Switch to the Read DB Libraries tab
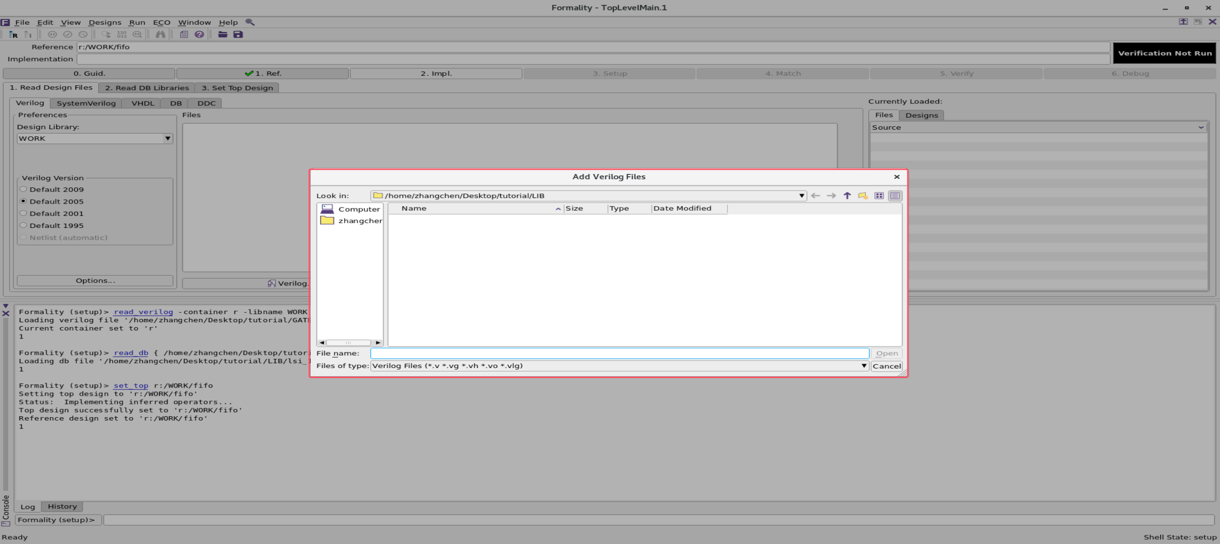 click(146, 88)
